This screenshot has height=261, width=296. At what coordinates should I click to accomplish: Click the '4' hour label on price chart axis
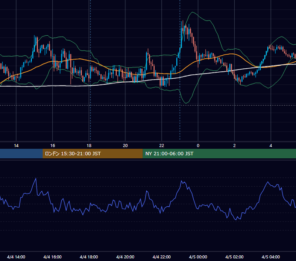click(x=271, y=146)
